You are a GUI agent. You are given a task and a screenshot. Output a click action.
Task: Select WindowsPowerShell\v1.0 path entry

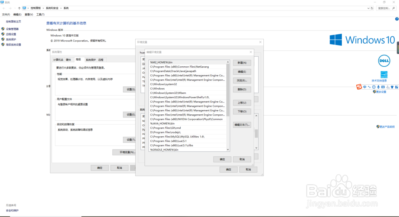[187, 97]
